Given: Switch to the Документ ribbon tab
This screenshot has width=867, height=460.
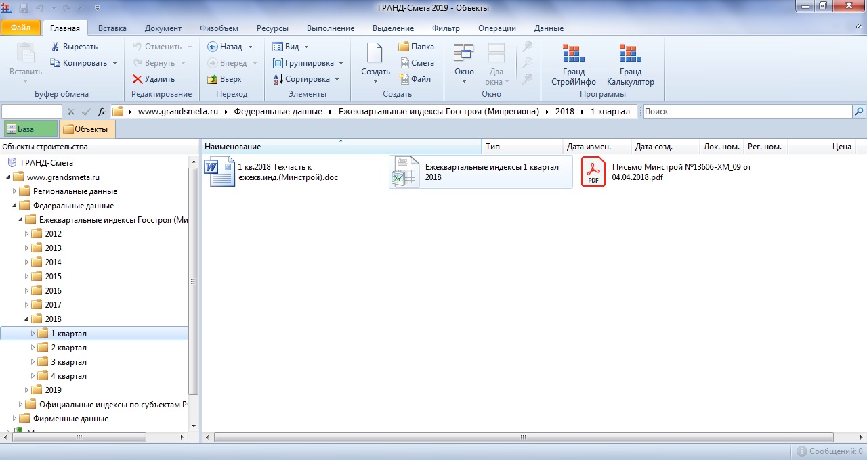Looking at the screenshot, I should tap(163, 28).
